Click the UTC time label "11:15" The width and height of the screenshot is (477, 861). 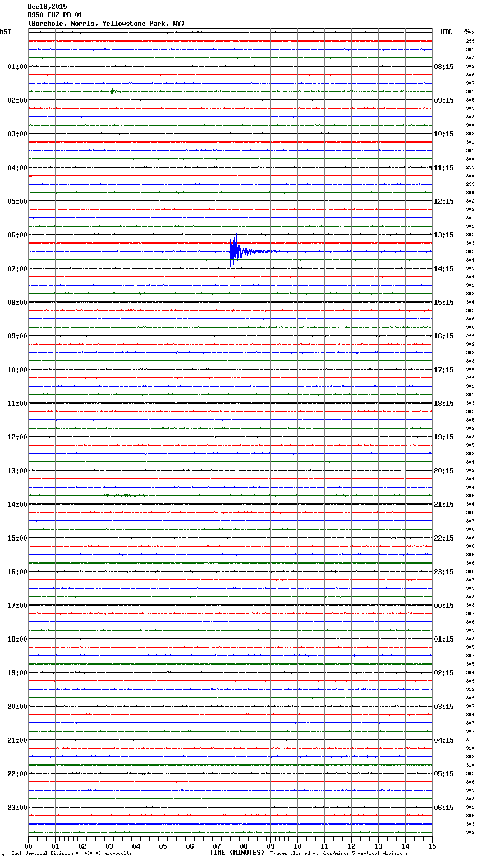pyautogui.click(x=444, y=168)
